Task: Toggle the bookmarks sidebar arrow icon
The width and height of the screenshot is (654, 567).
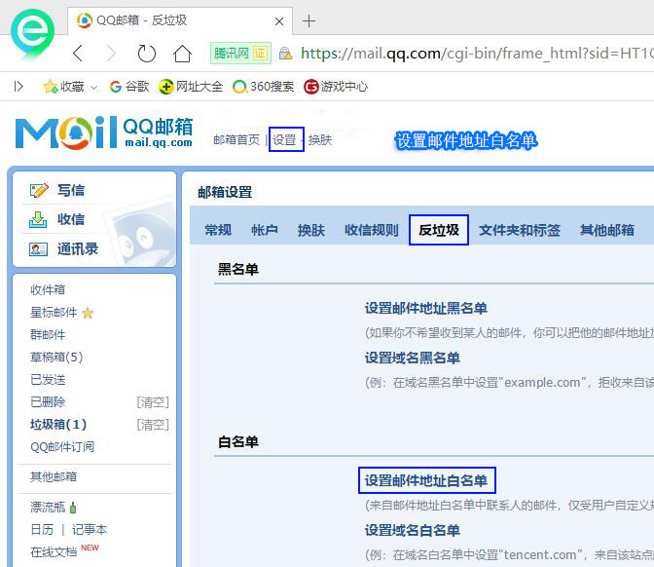Action: pyautogui.click(x=18, y=87)
